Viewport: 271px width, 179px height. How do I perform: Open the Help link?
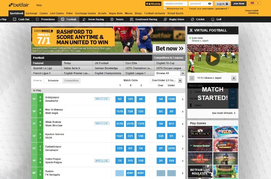coord(39,5)
